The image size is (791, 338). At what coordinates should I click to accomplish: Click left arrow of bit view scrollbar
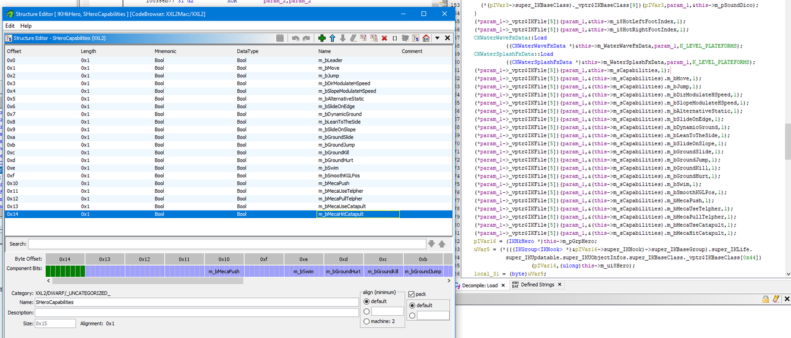(49, 281)
